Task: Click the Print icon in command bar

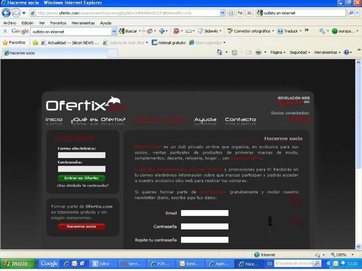Action: [x=258, y=52]
